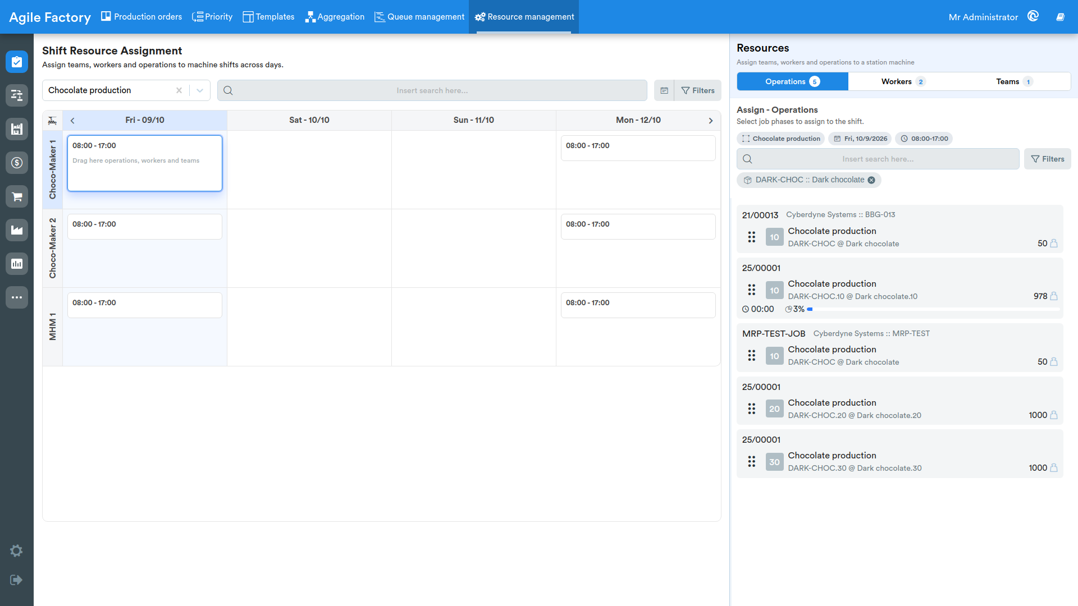
Task: Open Filters in Resources panel
Action: pyautogui.click(x=1048, y=159)
